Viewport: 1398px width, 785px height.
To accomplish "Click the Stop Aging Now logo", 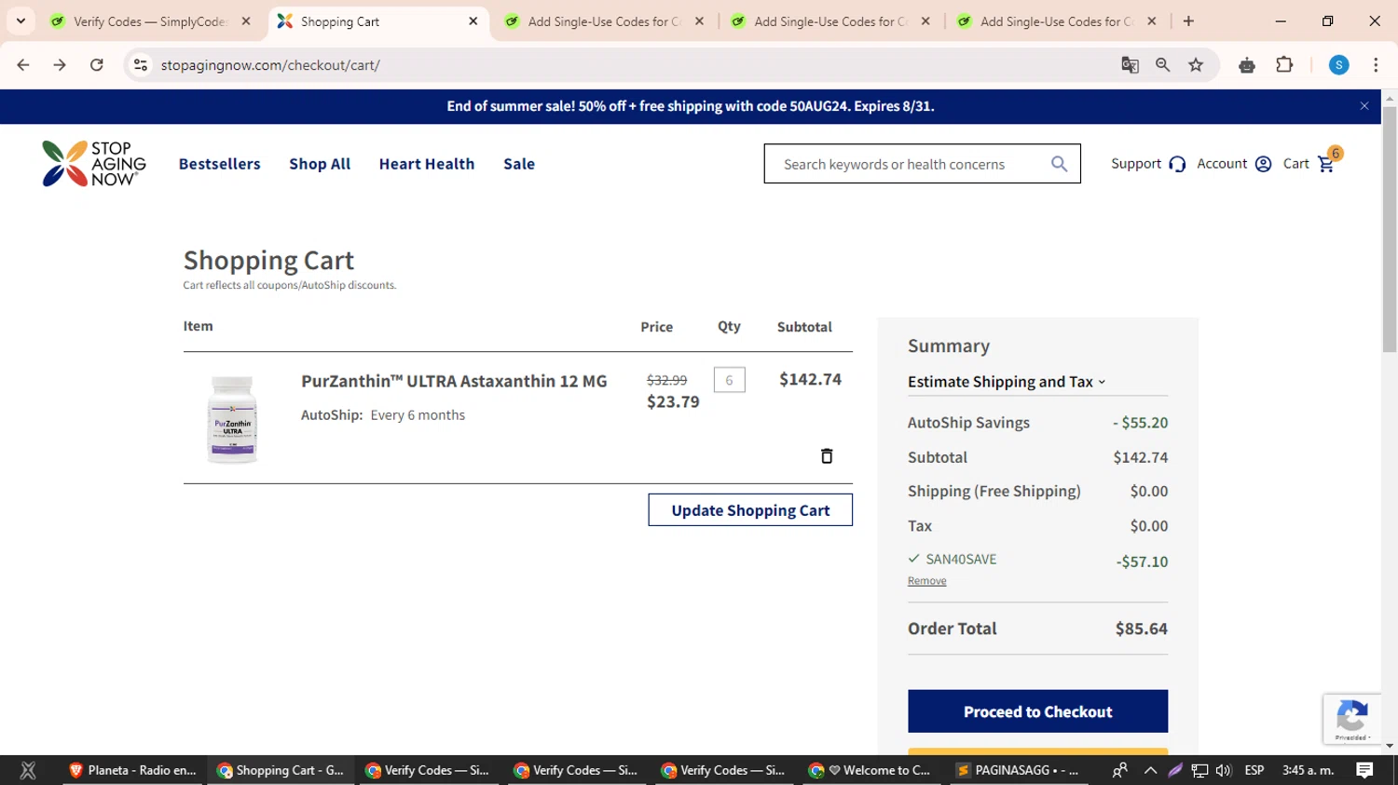I will 94,164.
